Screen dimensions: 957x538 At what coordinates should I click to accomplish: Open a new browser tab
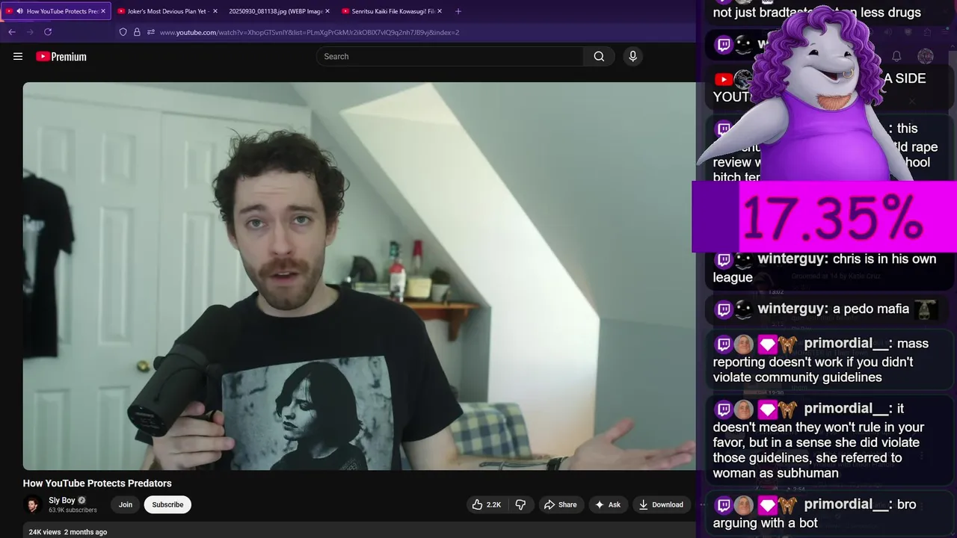pyautogui.click(x=458, y=11)
